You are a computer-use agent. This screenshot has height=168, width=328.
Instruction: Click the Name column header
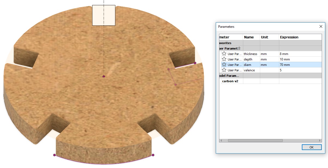(251, 37)
